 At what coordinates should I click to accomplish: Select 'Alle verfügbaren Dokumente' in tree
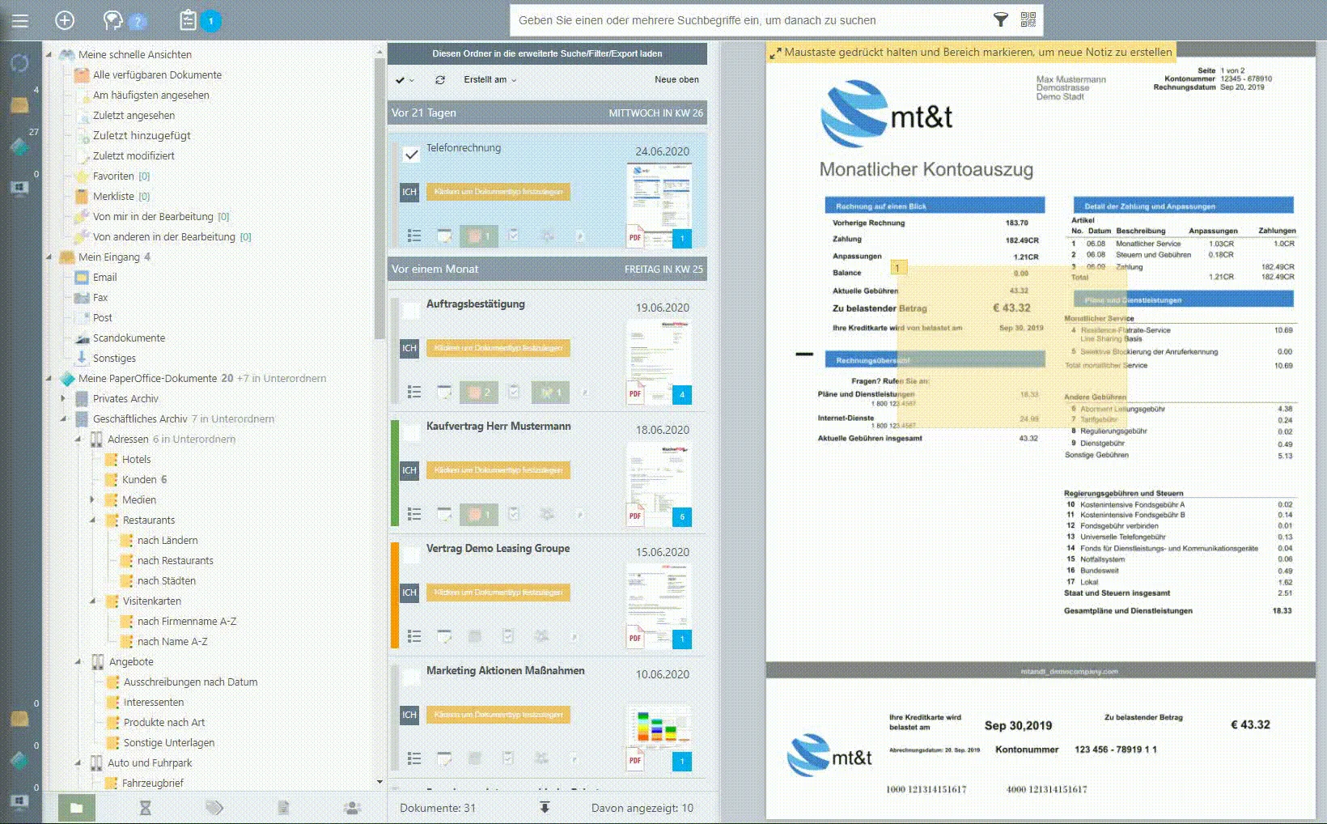(x=157, y=75)
